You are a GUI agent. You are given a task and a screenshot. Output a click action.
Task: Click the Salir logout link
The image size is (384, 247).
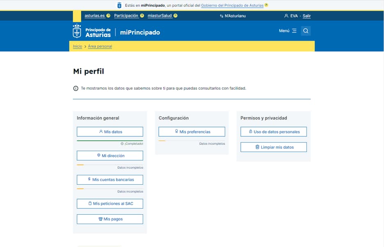point(306,16)
